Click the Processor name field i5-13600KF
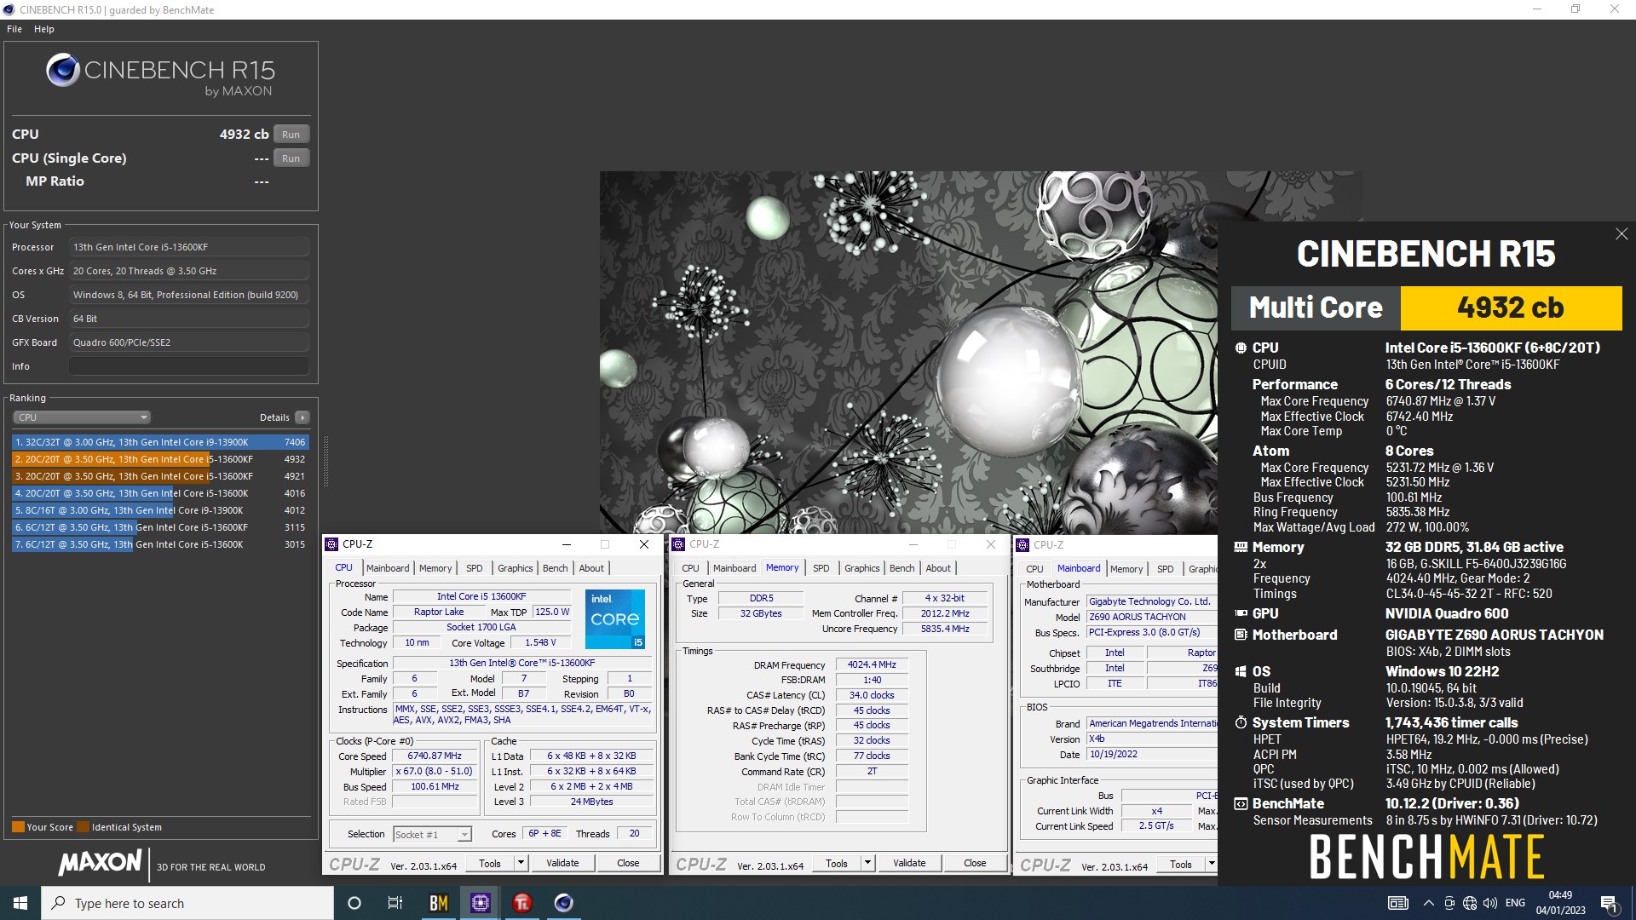 [x=189, y=247]
